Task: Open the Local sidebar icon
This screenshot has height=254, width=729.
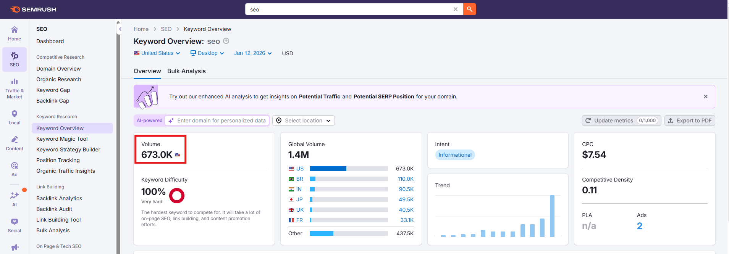Action: [x=15, y=117]
